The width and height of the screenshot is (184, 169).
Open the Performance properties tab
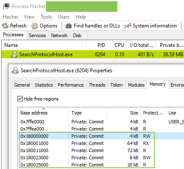(71, 85)
